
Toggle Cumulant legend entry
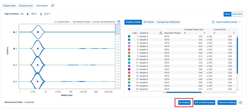point(96,22)
